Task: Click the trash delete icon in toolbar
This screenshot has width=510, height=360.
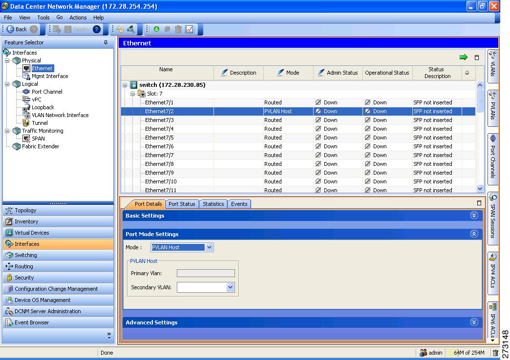Action: (x=178, y=29)
